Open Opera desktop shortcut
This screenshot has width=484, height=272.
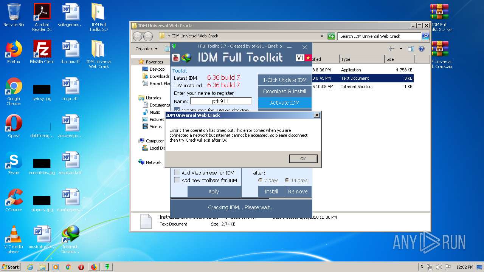pyautogui.click(x=14, y=127)
